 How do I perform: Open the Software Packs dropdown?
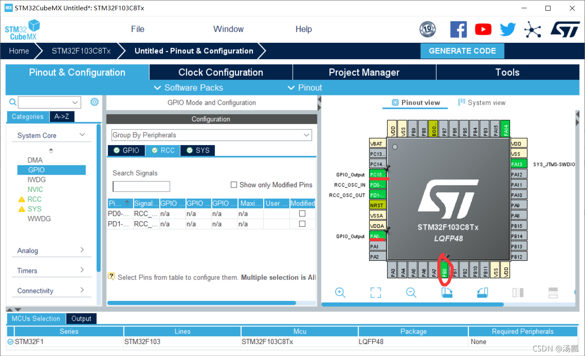click(x=188, y=88)
